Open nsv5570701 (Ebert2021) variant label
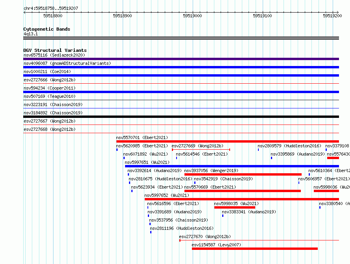Screen dimensions: 350x264 point(142,137)
